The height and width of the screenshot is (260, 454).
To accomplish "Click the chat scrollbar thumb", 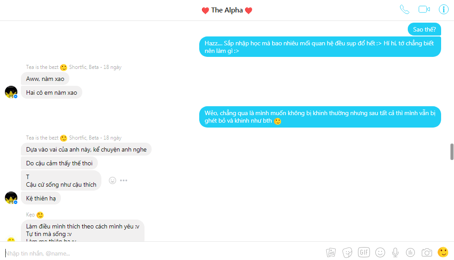I will [452, 152].
